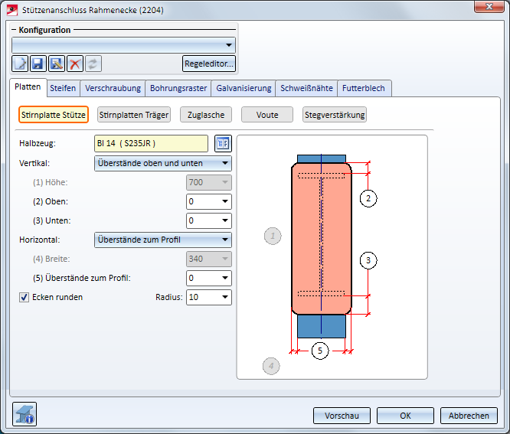Viewport: 510px width, 434px height.
Task: Click the save configuration as icon
Action: coord(57,64)
